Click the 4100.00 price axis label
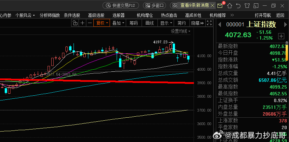The height and width of the screenshot is (142, 289). 203,56
